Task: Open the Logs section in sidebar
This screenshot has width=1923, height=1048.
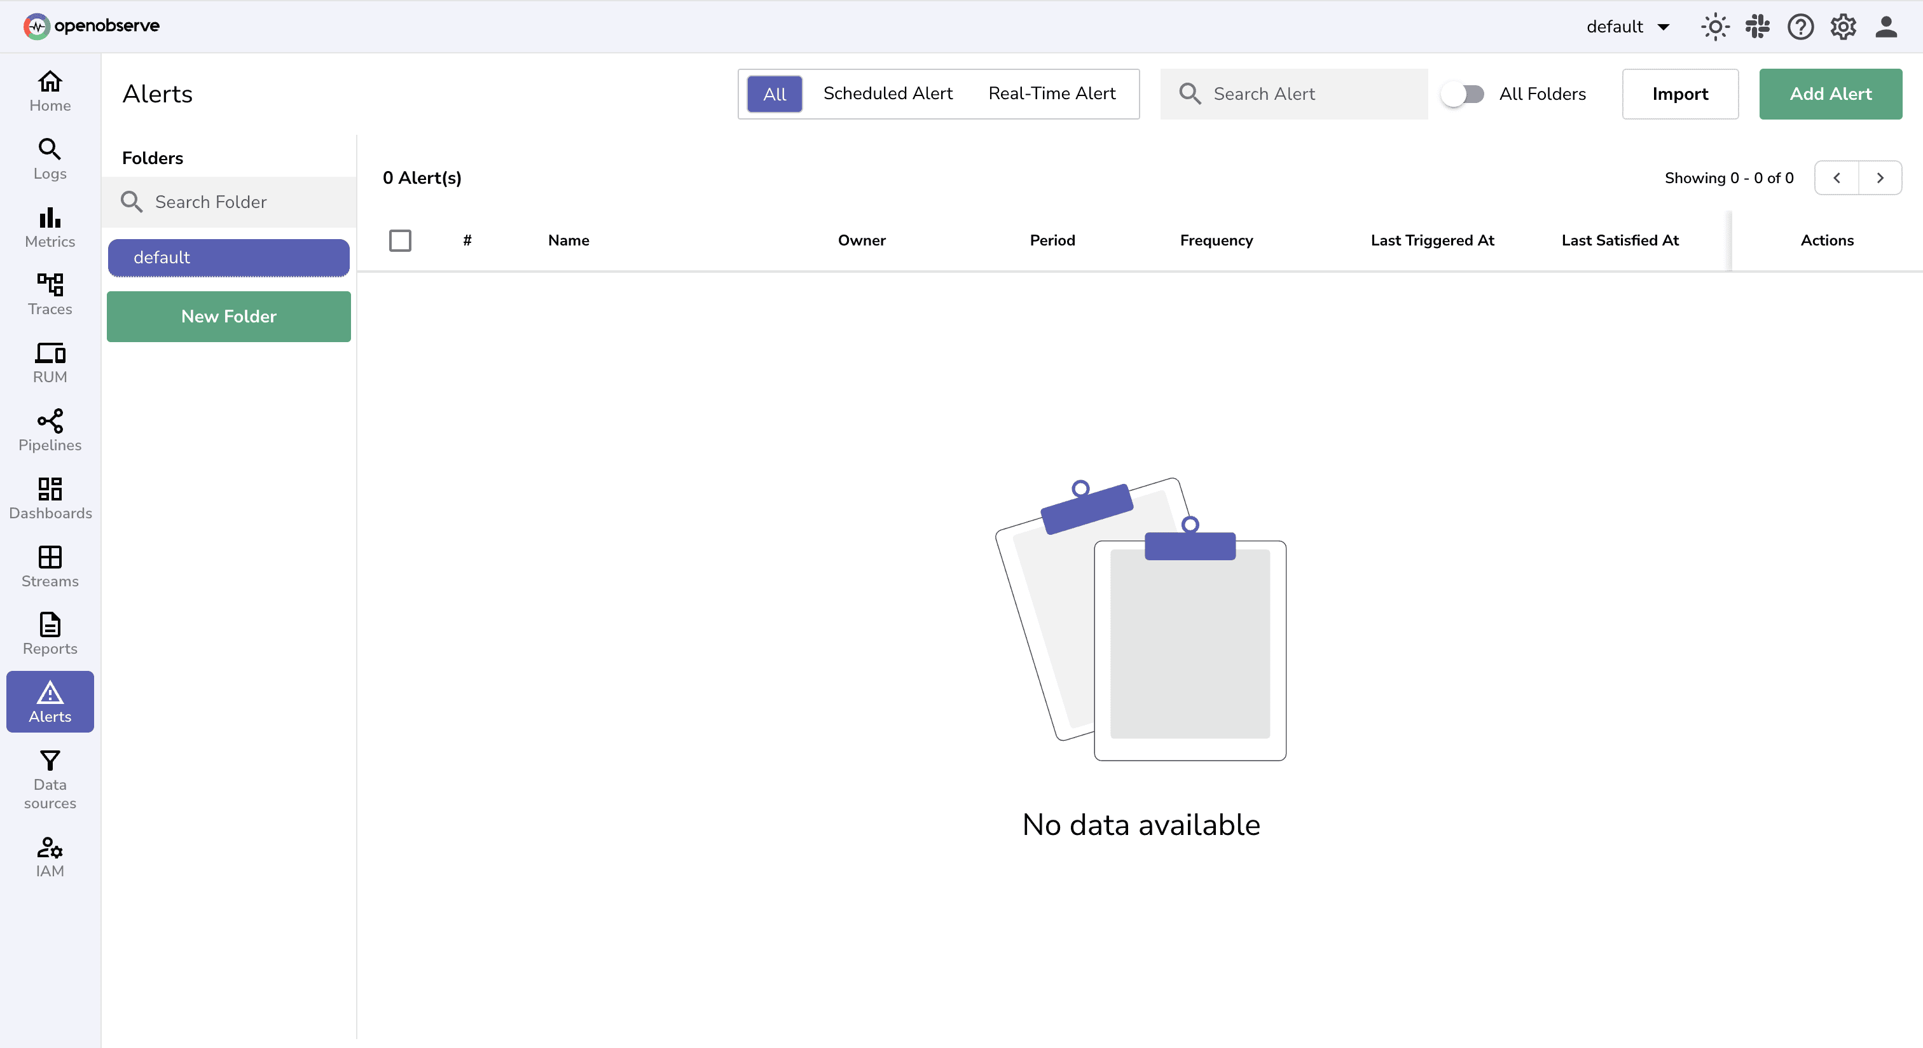Action: click(49, 158)
